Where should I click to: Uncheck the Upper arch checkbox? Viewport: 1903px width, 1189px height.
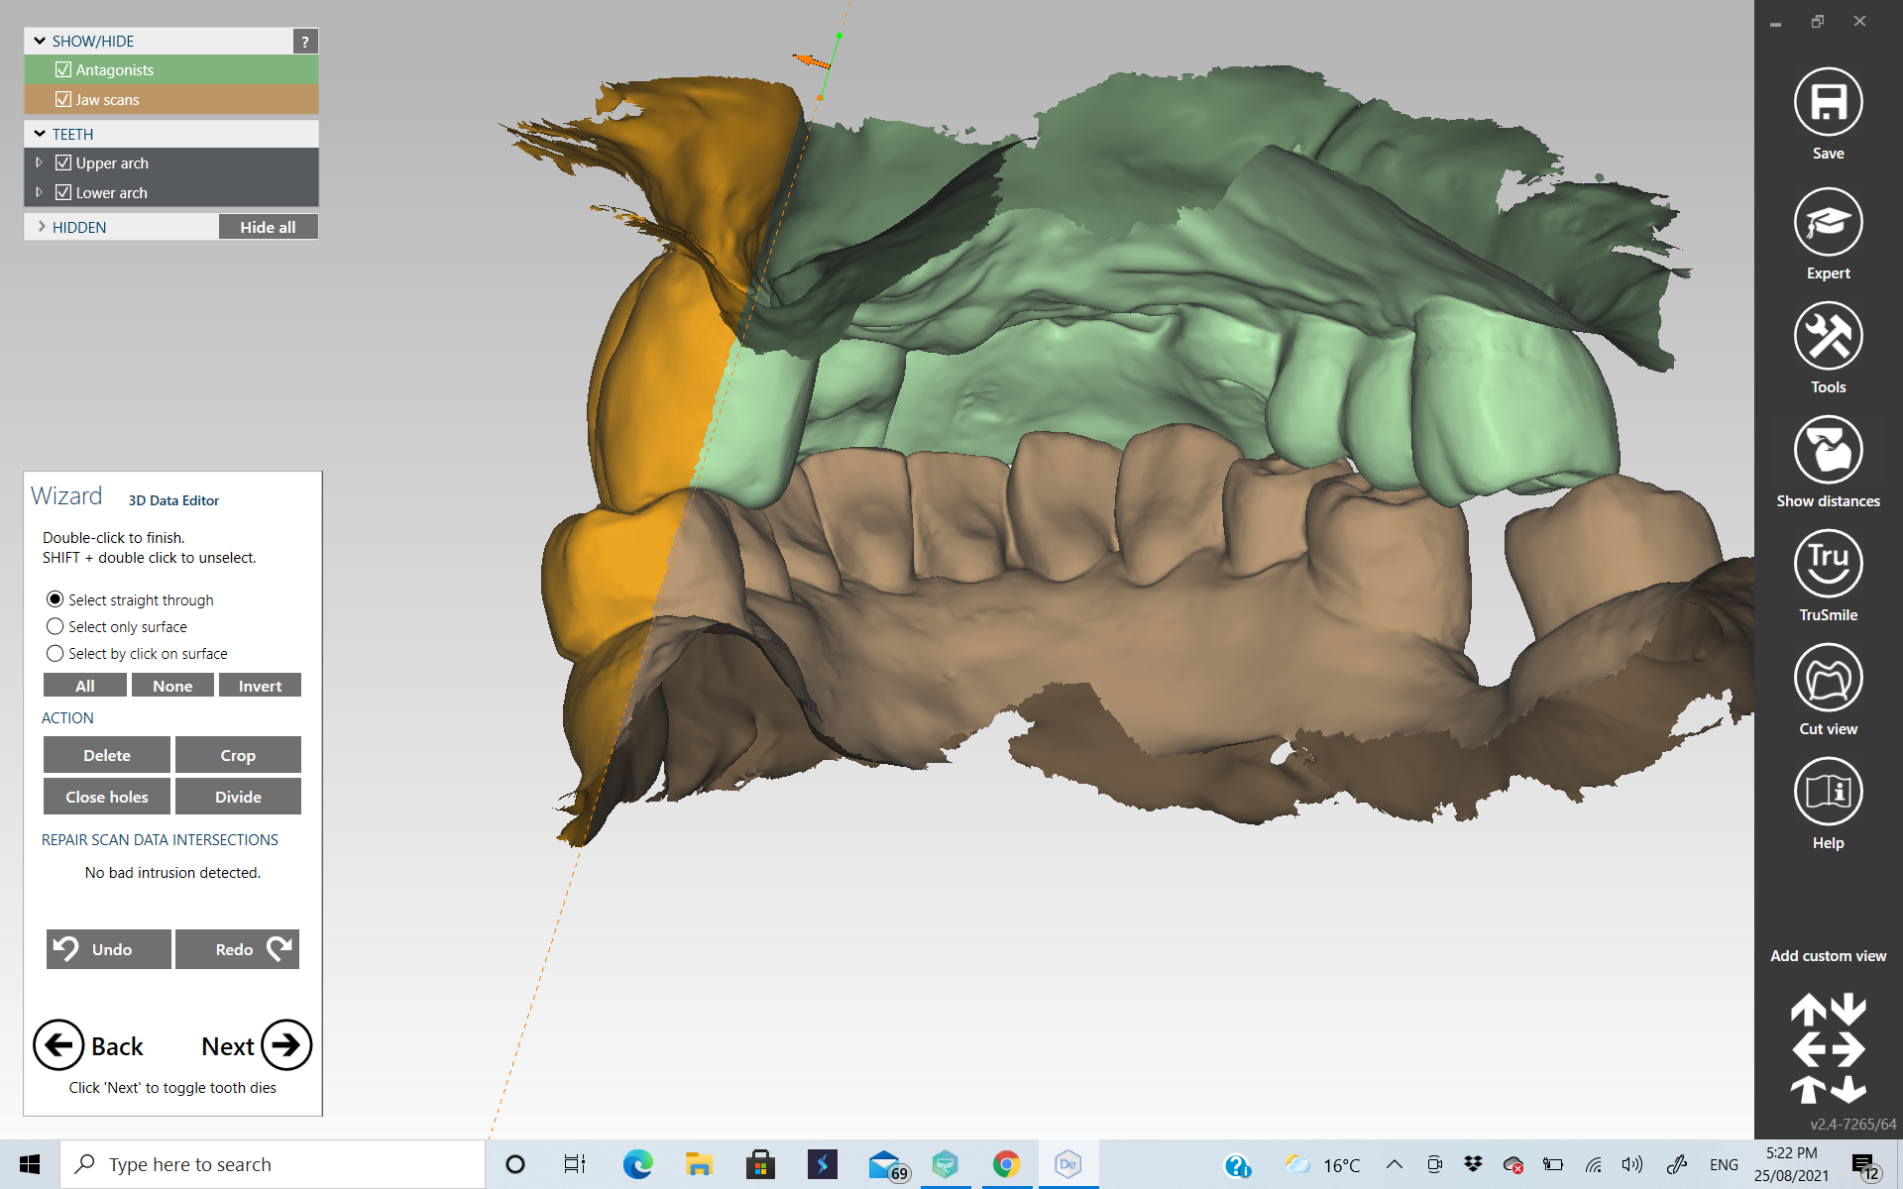63,162
